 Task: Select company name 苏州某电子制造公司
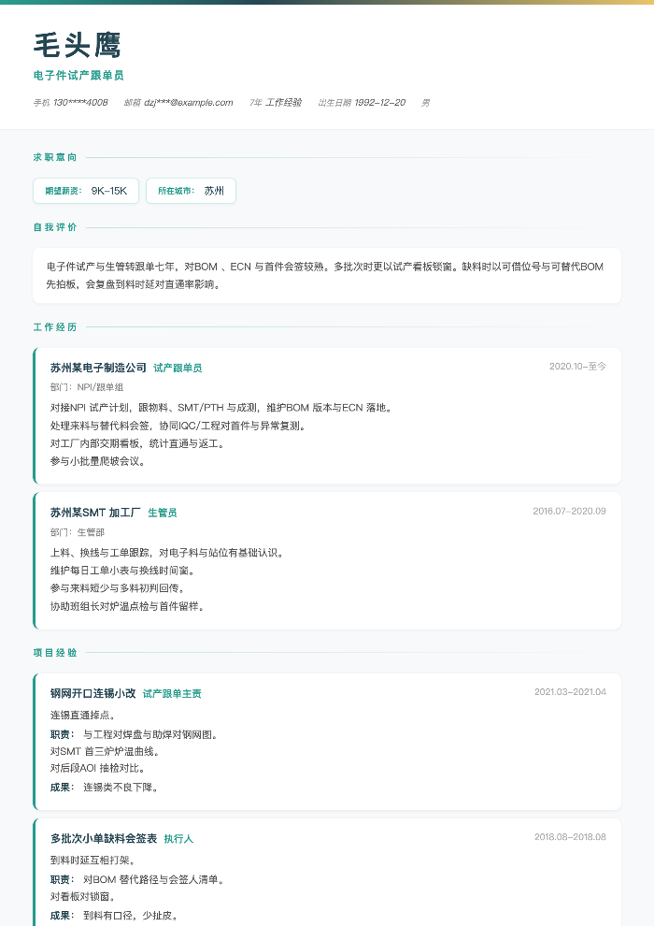coord(98,368)
